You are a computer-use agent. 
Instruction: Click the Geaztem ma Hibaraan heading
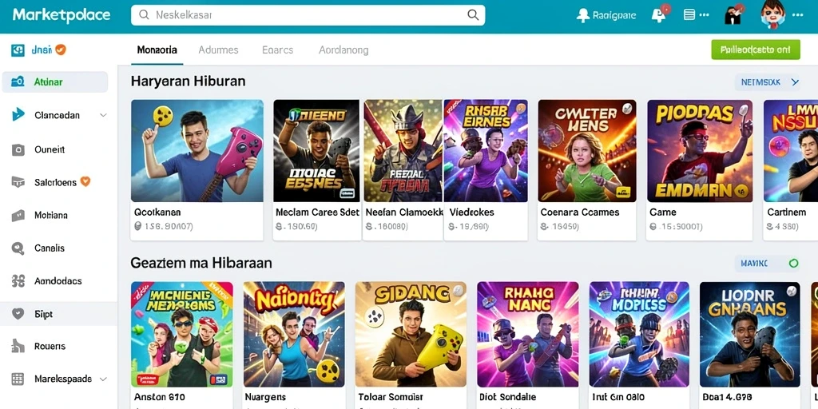(x=201, y=262)
